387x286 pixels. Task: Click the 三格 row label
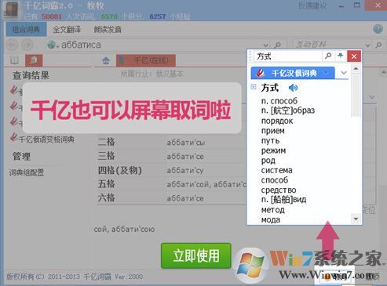coord(106,156)
